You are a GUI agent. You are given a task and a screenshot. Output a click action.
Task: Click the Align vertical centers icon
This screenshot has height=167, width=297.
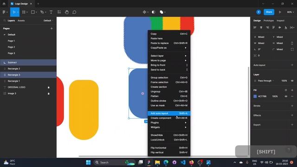[280, 28]
